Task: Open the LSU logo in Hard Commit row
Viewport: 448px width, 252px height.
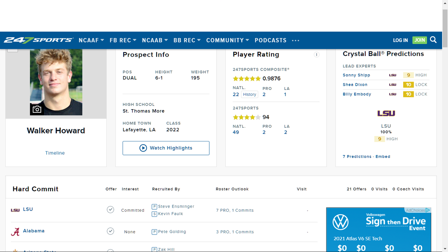Action: pyautogui.click(x=15, y=210)
